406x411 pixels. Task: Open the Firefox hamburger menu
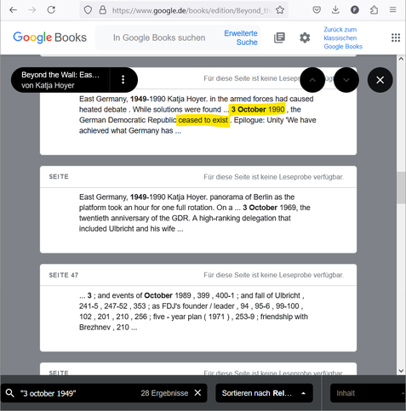pyautogui.click(x=392, y=10)
